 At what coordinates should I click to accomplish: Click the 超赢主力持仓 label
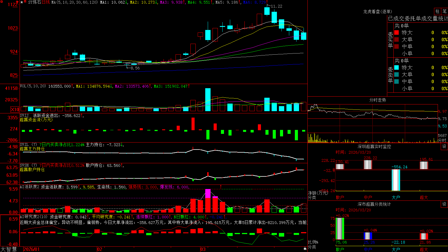pos(32,149)
